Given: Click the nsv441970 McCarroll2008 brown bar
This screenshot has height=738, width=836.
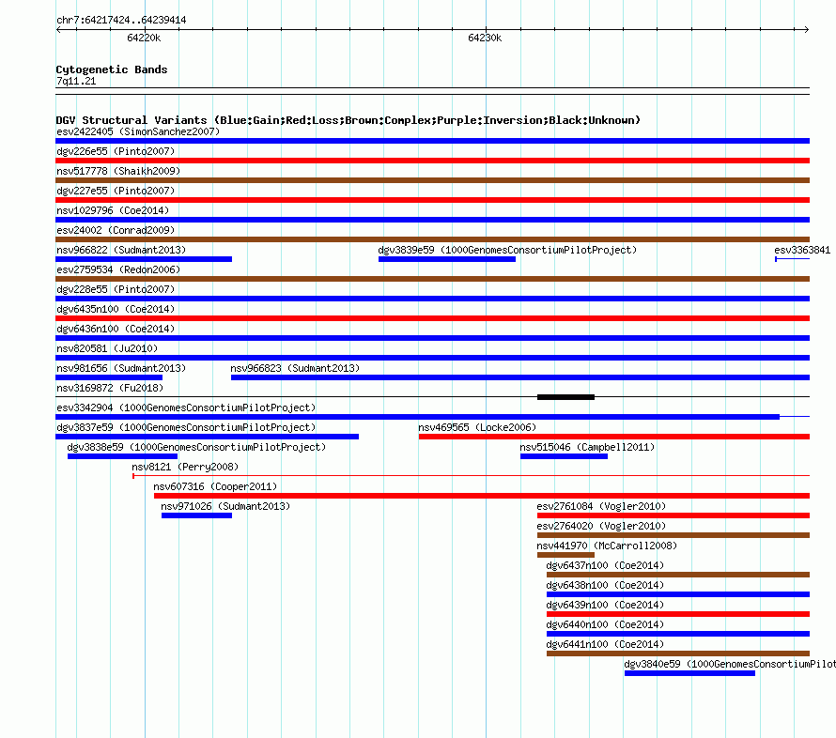Looking at the screenshot, I should (565, 555).
